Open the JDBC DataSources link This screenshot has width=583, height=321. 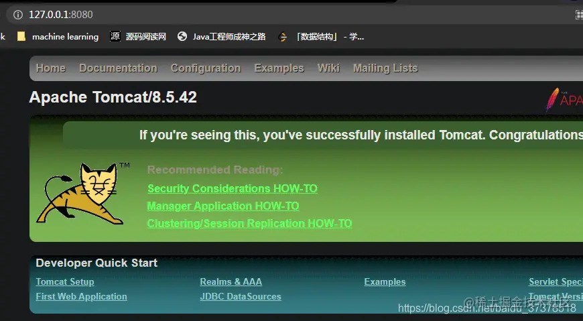click(241, 296)
